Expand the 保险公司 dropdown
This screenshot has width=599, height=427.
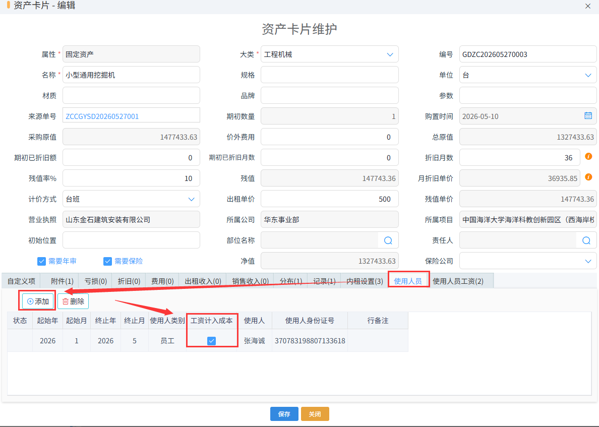pos(528,261)
